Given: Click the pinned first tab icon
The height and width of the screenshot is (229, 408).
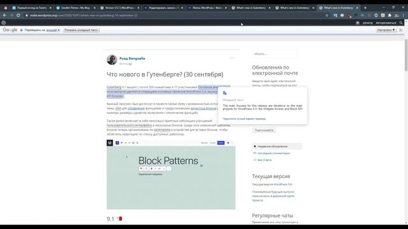Looking at the screenshot, I should [x=6, y=8].
